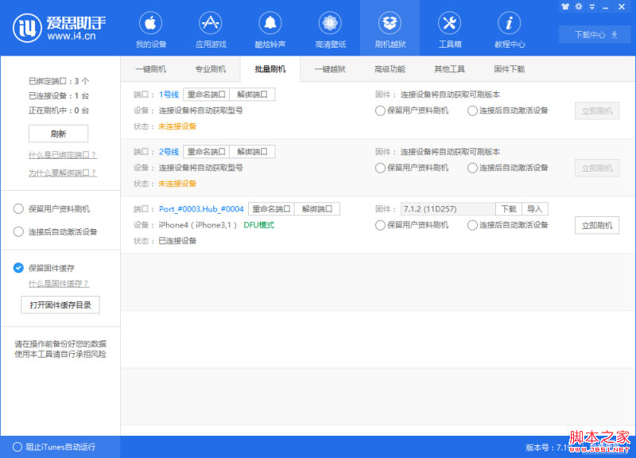Switch to 高级功能 tab
The height and width of the screenshot is (458, 636).
point(390,69)
